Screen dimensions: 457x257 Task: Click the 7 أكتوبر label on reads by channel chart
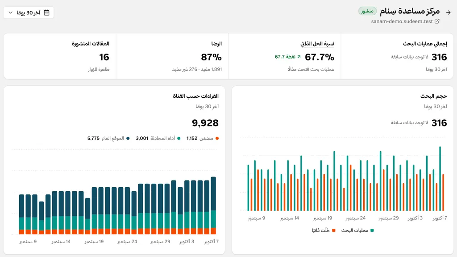(x=211, y=242)
